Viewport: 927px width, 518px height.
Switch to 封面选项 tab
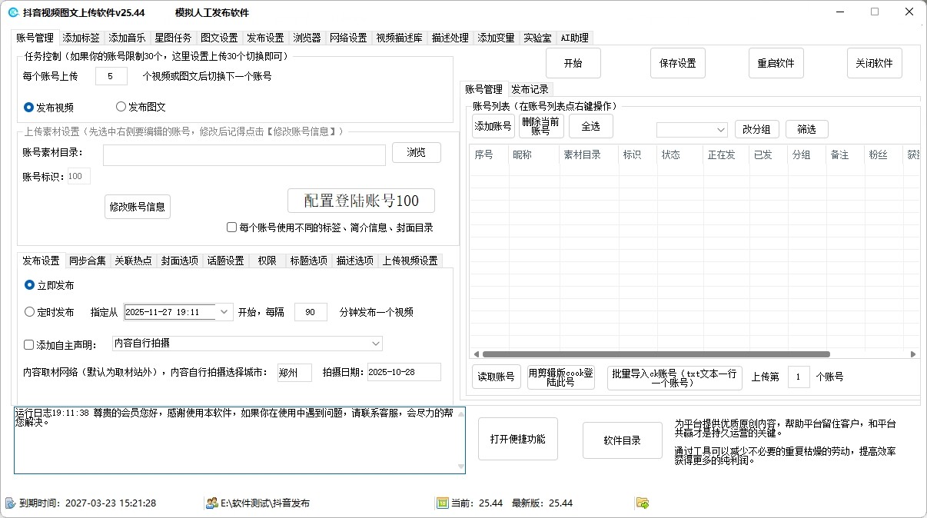pyautogui.click(x=179, y=261)
